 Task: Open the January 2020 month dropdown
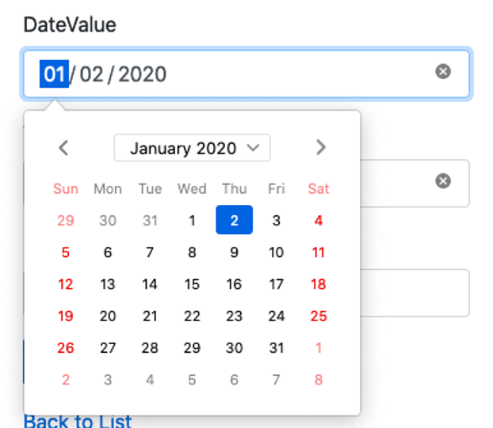[x=192, y=148]
